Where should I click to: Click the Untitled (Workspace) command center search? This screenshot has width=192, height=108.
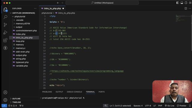pyautogui.click(x=102, y=3)
